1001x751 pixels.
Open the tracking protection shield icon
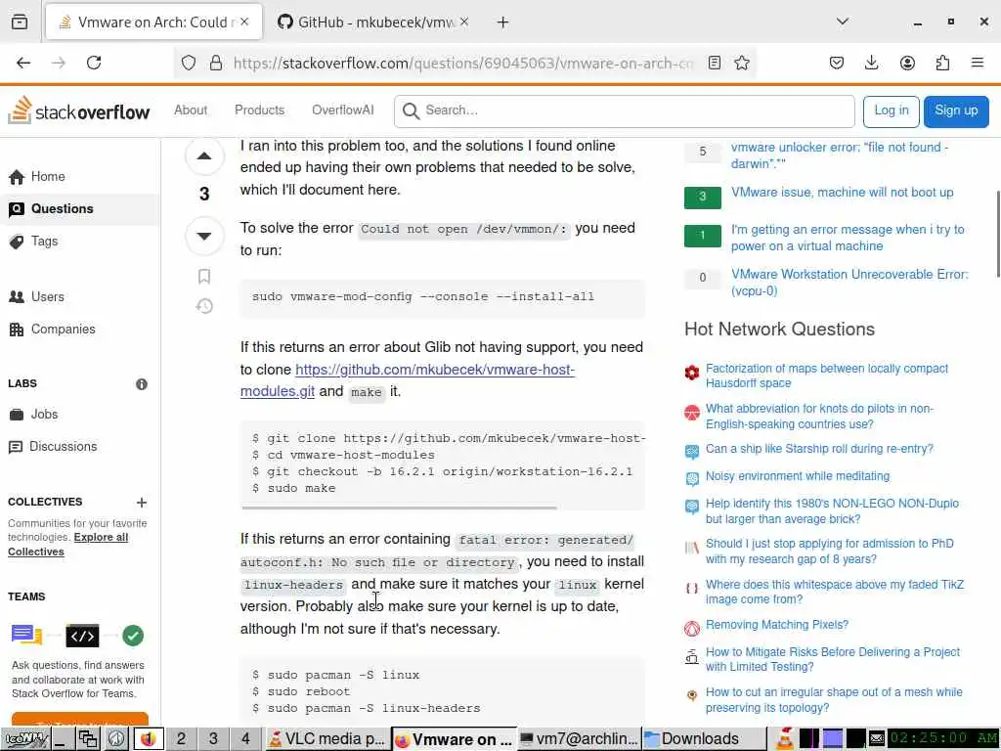(x=189, y=63)
